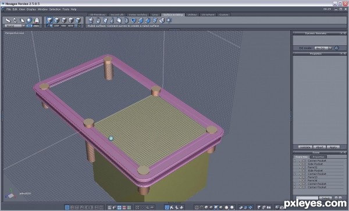Toggle the lock icon for Forme31
This screenshot has width=349, height=211.
(x=304, y=167)
